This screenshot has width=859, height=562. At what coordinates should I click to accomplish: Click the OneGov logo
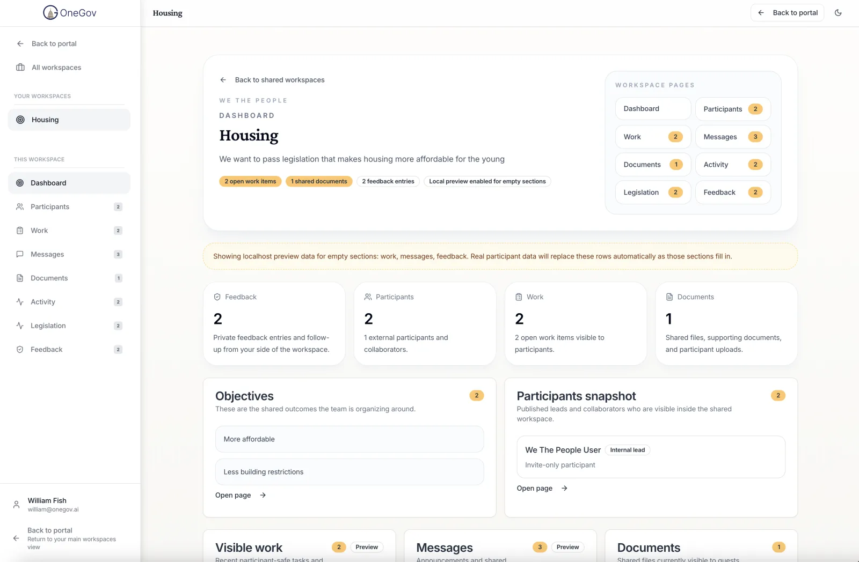70,13
